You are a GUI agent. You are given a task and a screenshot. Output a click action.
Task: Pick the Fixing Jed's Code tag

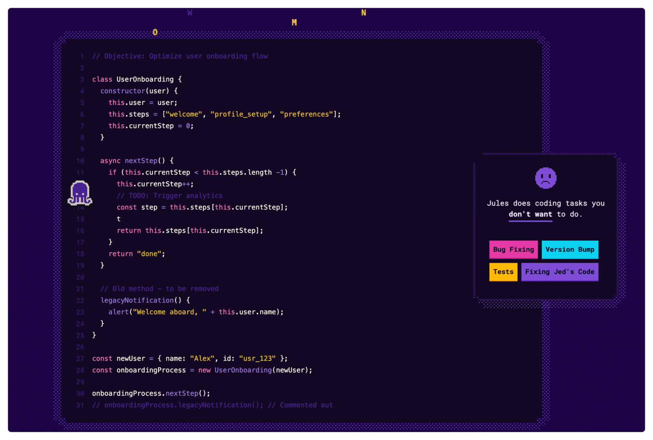pos(559,272)
